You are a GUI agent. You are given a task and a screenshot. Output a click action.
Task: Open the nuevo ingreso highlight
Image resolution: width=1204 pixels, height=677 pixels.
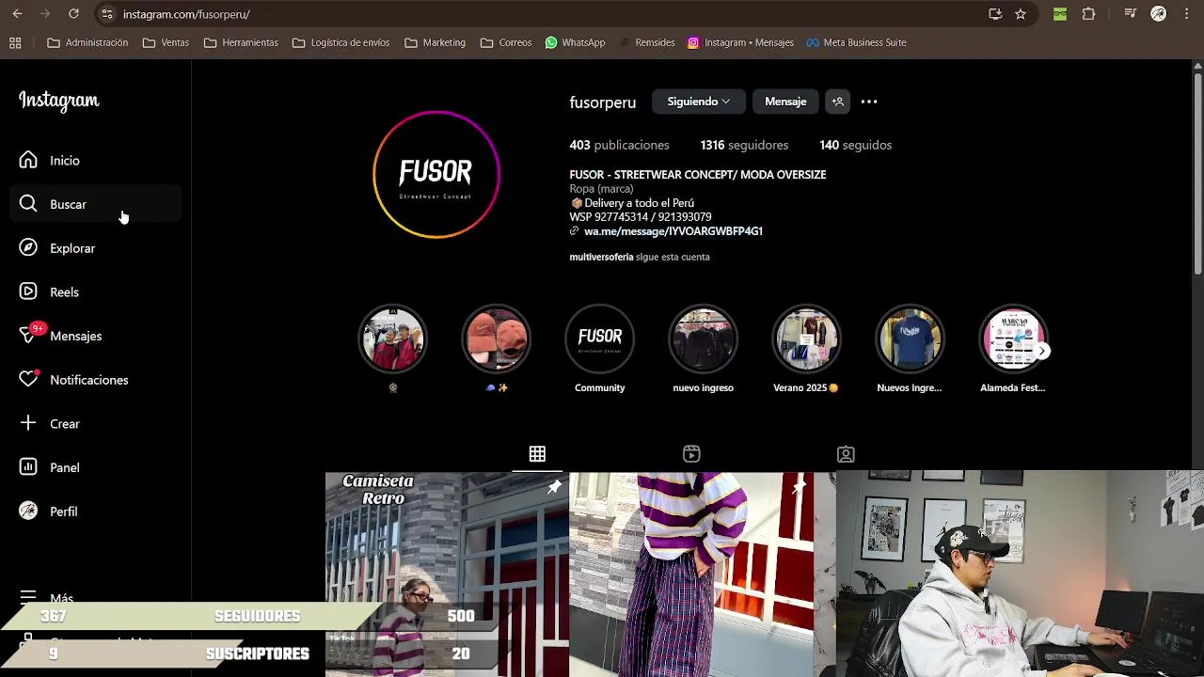coord(704,349)
